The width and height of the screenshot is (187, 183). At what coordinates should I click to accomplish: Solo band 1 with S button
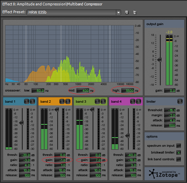pyautogui.click(x=27, y=101)
